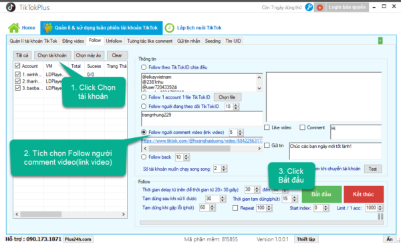Select Follow theo TikTokID chia đều radio
The width and height of the screenshot is (401, 244).
tap(144, 67)
